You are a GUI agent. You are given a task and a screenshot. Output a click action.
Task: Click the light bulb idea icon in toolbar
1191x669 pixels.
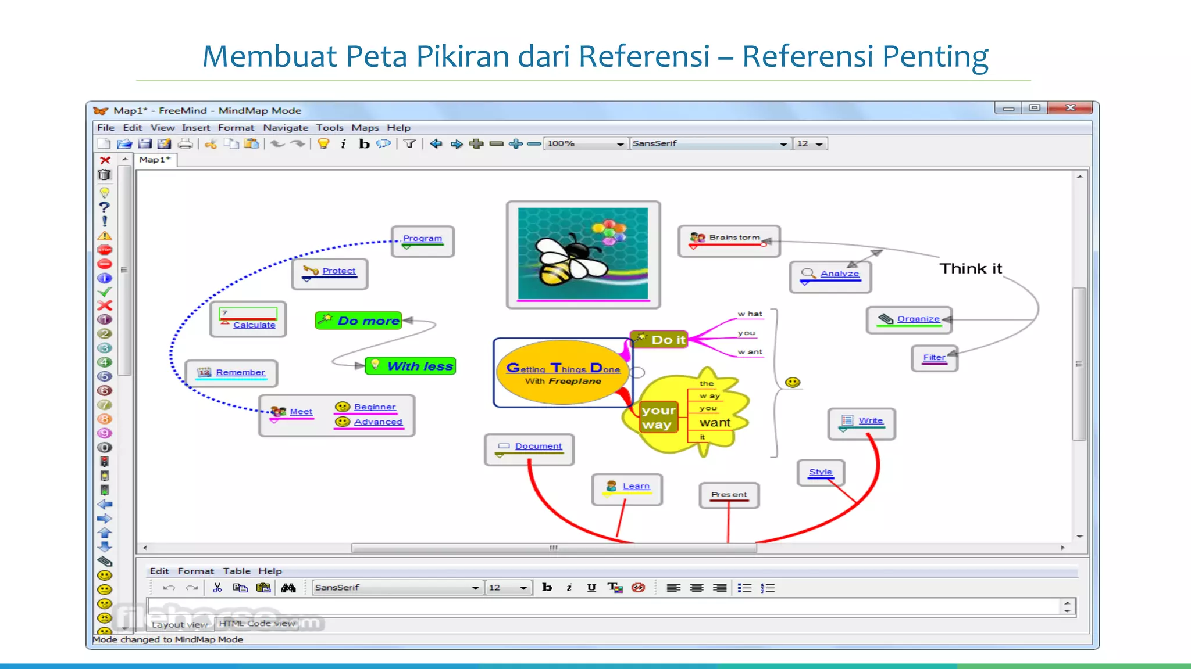323,143
